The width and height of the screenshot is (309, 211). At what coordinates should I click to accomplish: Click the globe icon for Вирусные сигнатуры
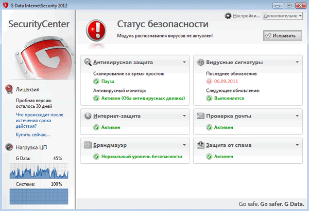click(x=201, y=62)
